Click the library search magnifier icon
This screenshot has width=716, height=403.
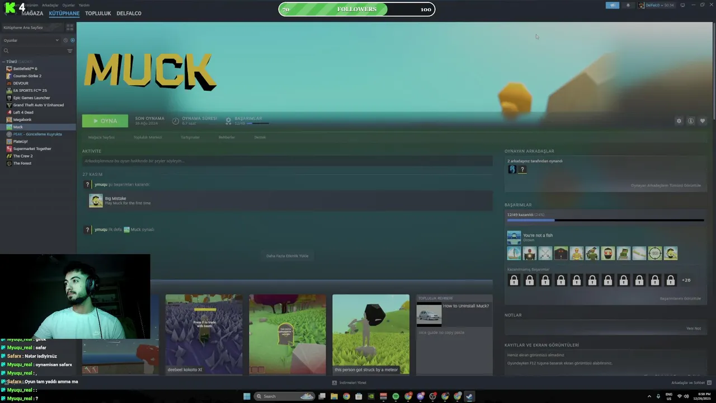point(6,51)
